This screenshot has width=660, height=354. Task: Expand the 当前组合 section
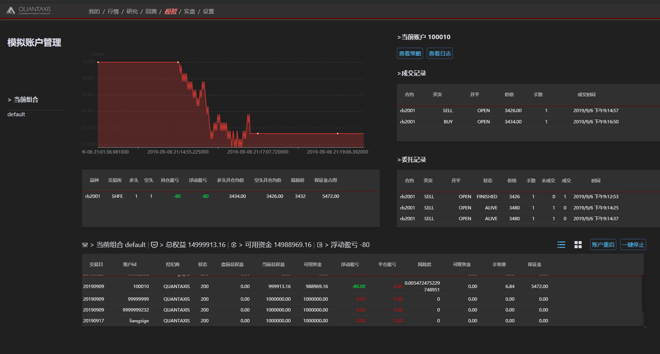pos(23,99)
